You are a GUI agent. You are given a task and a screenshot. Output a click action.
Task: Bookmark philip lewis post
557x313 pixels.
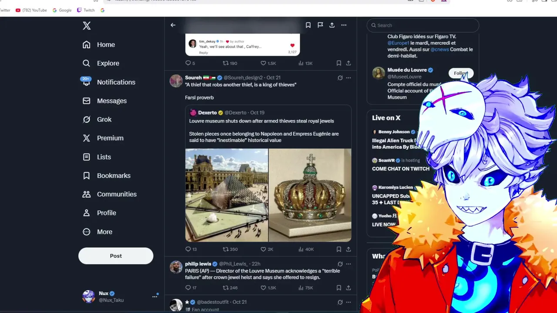point(339,288)
